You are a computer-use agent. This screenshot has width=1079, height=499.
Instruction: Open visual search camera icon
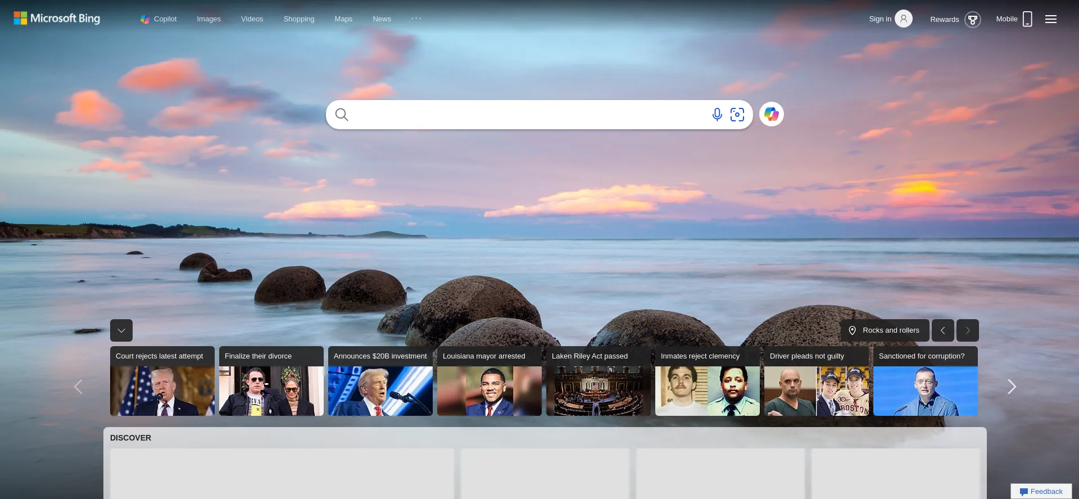pyautogui.click(x=737, y=115)
